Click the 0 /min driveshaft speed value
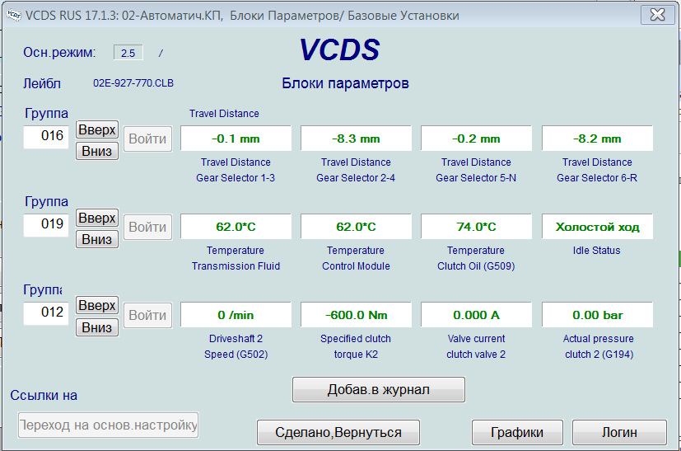681x451 pixels. point(236,315)
